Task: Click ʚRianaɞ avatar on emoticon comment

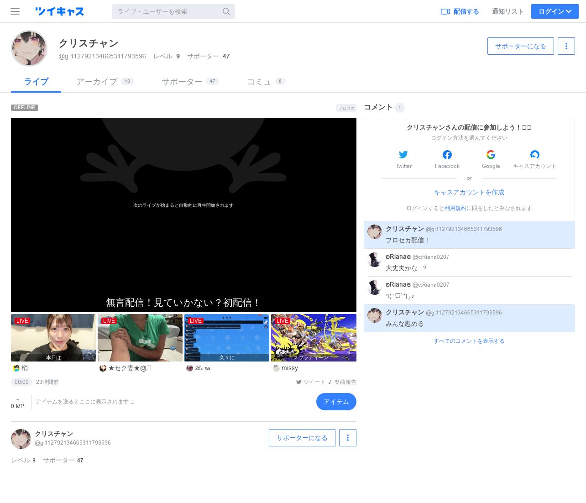Action: point(375,288)
